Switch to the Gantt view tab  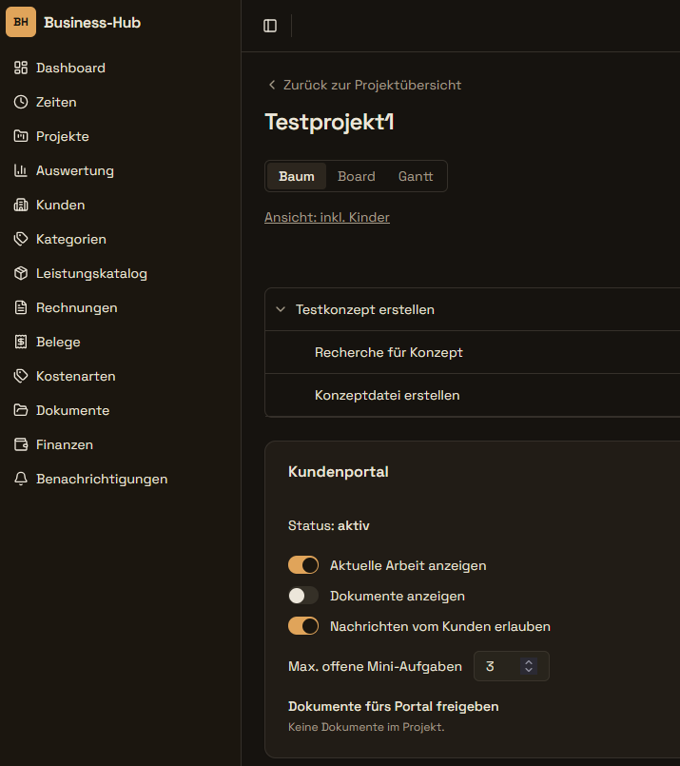(x=416, y=176)
